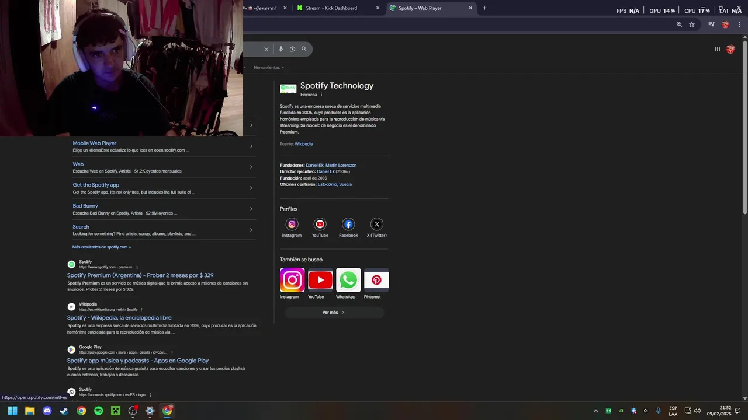
Task: Open YouTube related search thumbnail
Action: [320, 280]
